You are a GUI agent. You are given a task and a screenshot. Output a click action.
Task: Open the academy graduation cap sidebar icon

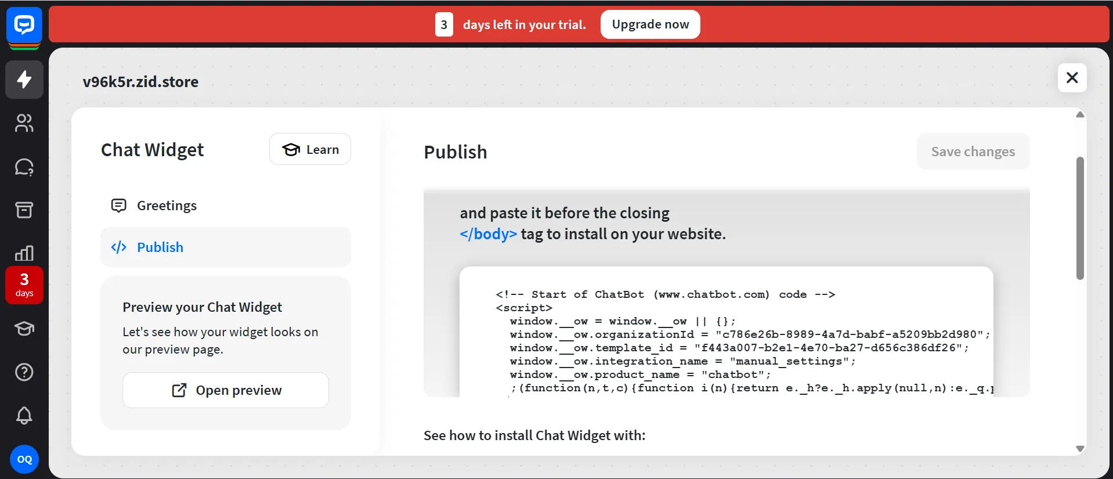click(24, 329)
